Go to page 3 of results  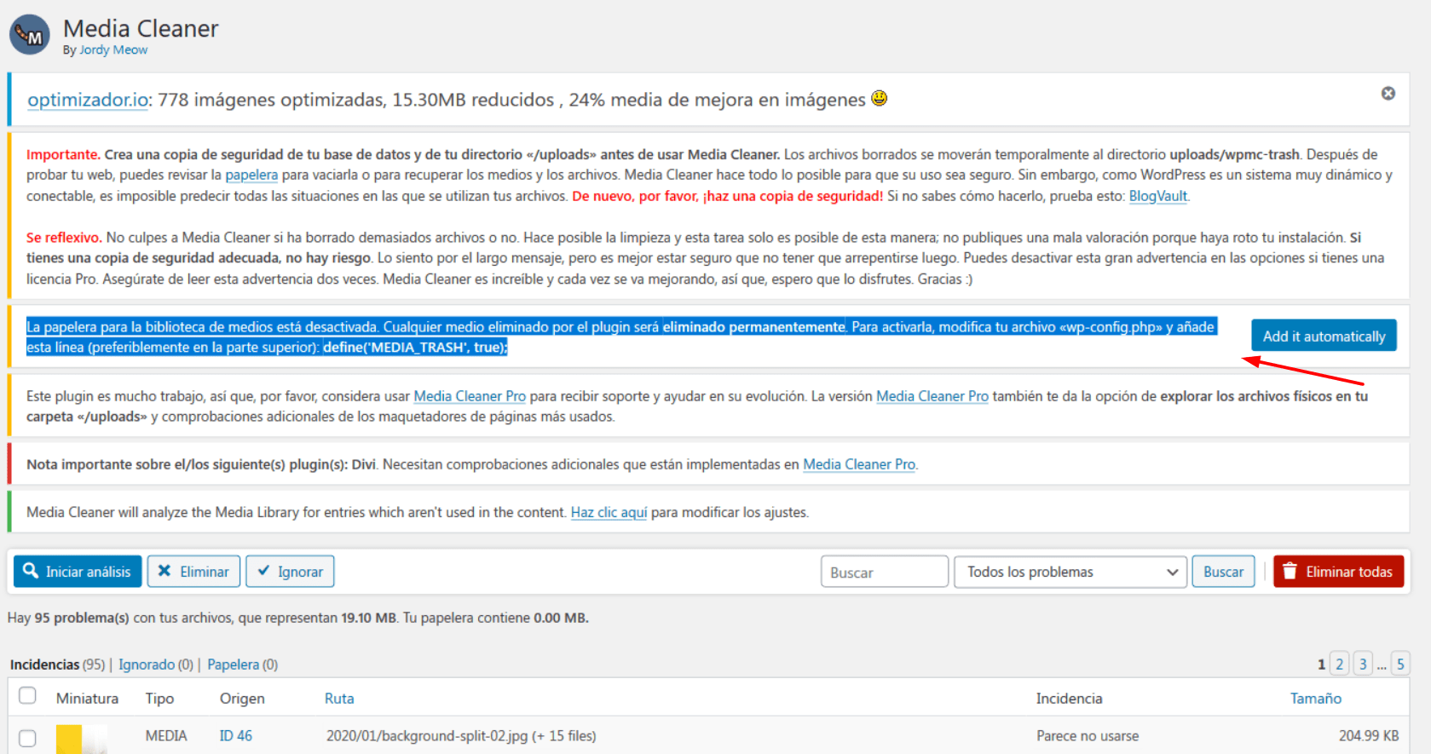[x=1363, y=664]
